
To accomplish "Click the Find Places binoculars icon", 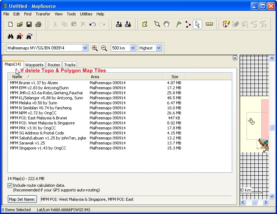I will 10,37.
